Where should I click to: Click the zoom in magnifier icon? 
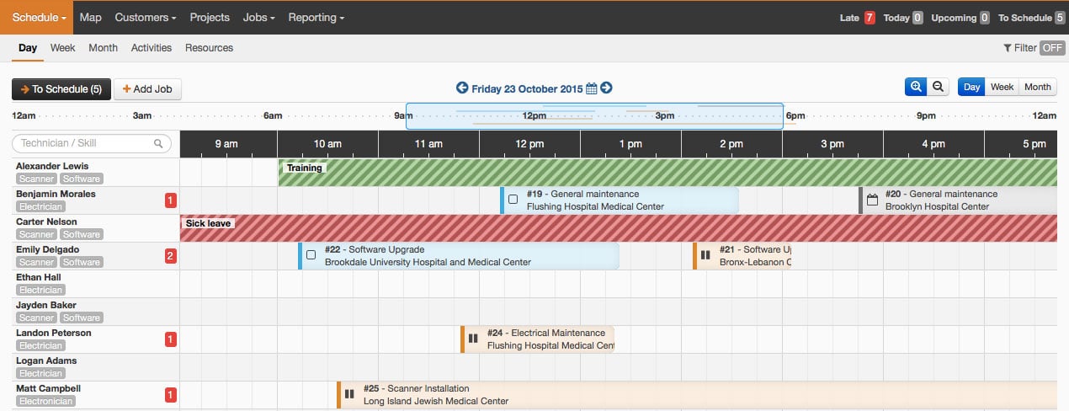[x=915, y=87]
